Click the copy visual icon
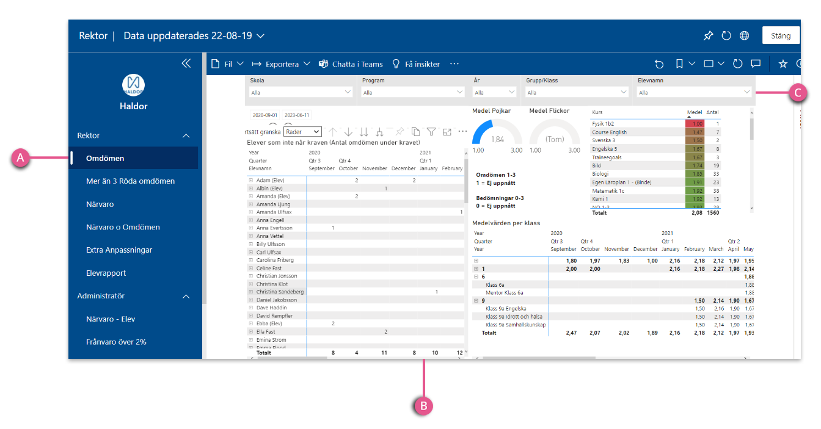 coord(415,132)
